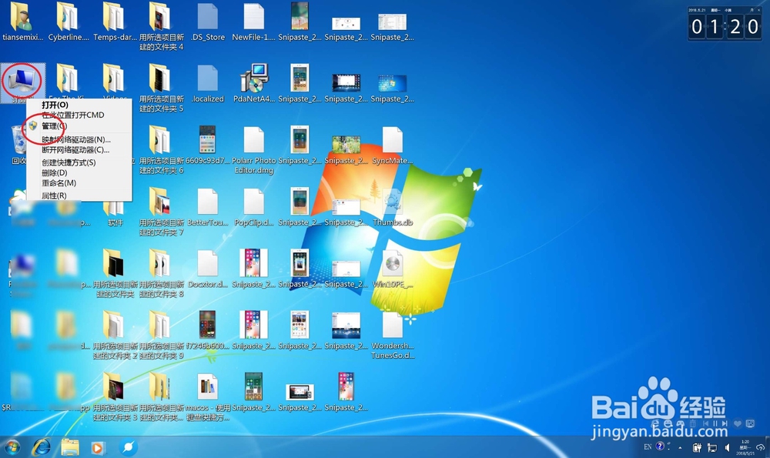Screen dimensions: 770x458
Task: Click the EN language indicator
Action: point(648,446)
